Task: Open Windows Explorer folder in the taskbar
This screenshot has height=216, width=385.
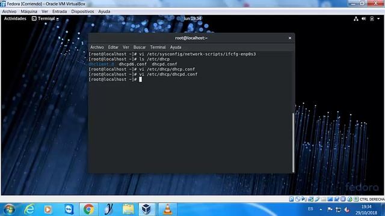Action: click(128, 209)
